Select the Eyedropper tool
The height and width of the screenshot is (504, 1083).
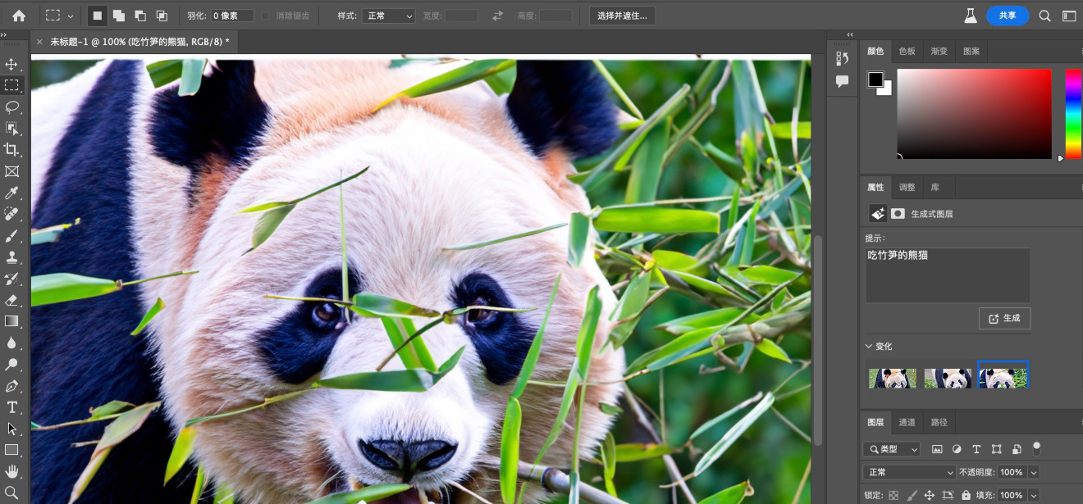(11, 193)
